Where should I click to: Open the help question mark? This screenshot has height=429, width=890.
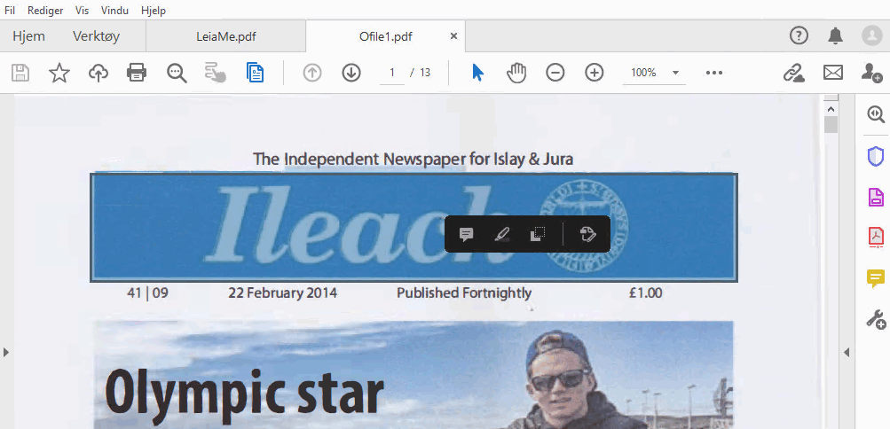[799, 35]
